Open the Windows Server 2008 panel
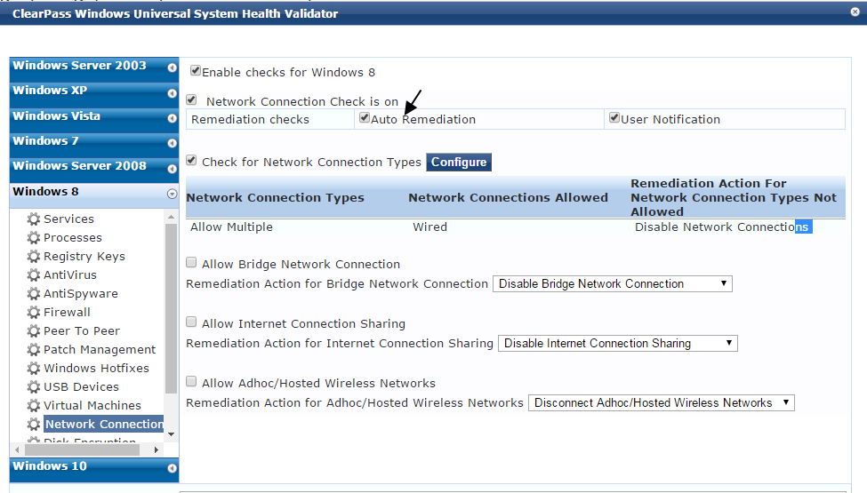The width and height of the screenshot is (867, 493). click(x=94, y=170)
